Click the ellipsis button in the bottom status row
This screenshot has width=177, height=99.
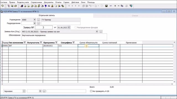click(x=44, y=91)
